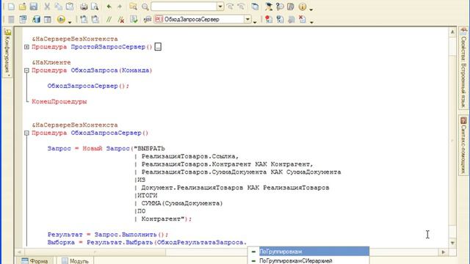
Task: Undo the last edit with green arrow
Action: (x=109, y=7)
